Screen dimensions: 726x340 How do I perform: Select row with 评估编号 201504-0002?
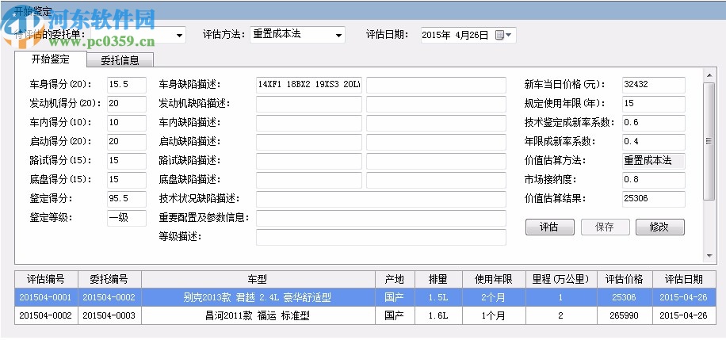(x=365, y=316)
